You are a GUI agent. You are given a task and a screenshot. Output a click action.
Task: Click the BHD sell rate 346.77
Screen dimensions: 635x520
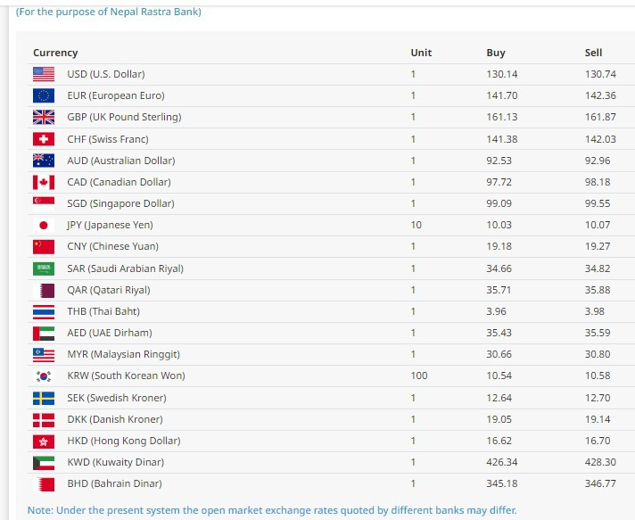point(600,483)
